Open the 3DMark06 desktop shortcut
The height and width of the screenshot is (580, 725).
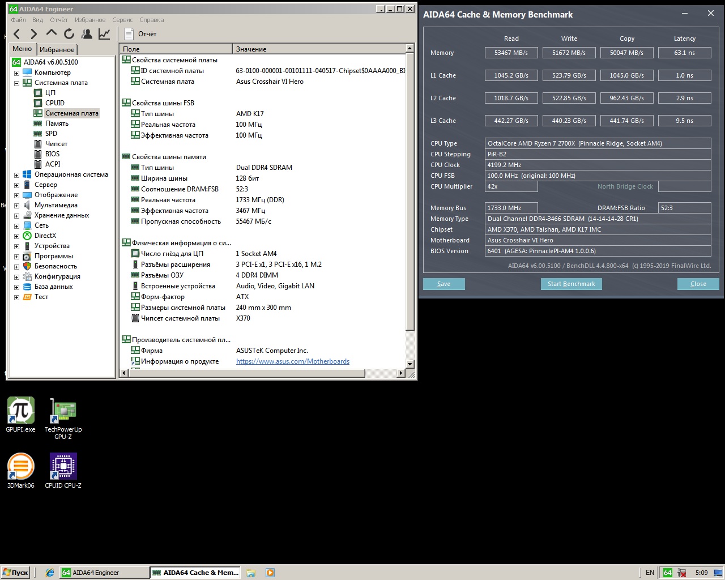[x=20, y=471]
